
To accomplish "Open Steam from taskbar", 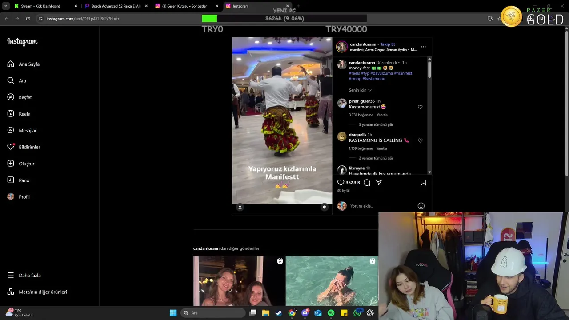I will click(278, 313).
